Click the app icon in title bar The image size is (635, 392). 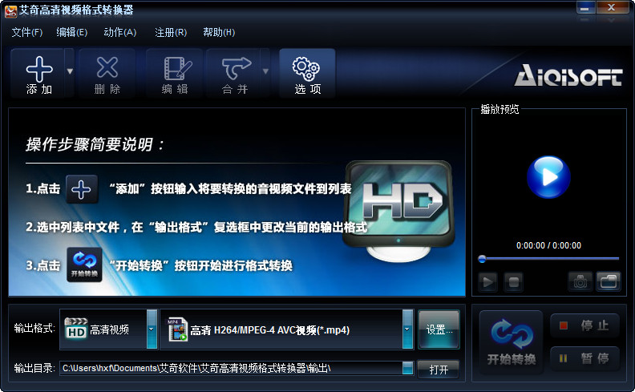[10, 10]
